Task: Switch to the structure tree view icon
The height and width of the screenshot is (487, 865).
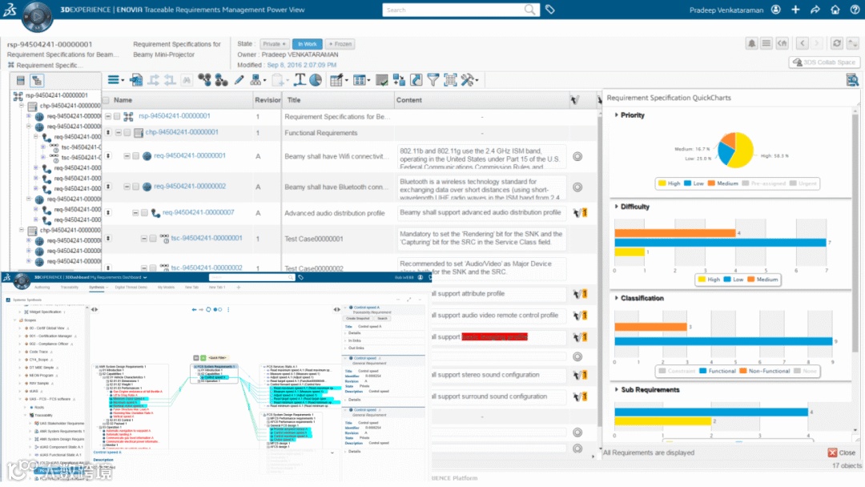Action: pyautogui.click(x=37, y=81)
